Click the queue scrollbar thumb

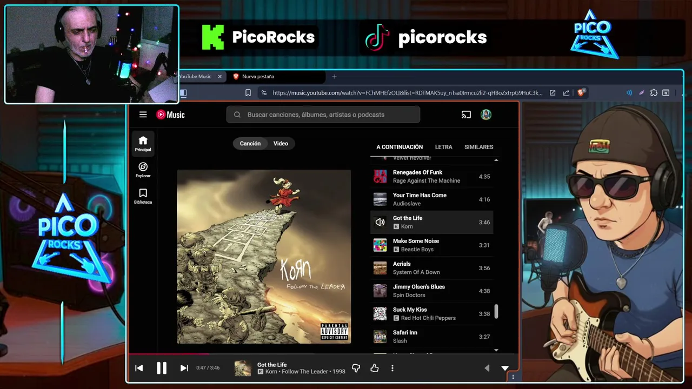[x=496, y=311]
